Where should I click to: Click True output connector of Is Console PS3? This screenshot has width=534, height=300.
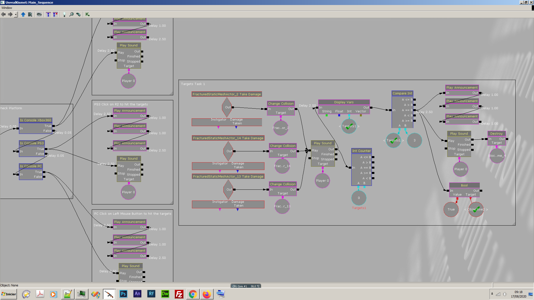(x=46, y=149)
